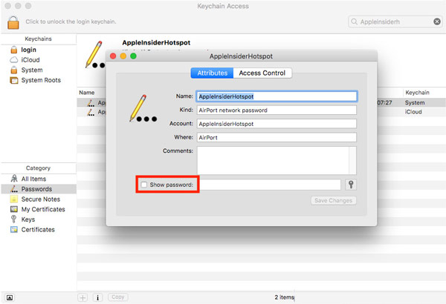Image resolution: width=446 pixels, height=304 pixels.
Task: Click the Certificates category icon
Action: pos(13,230)
